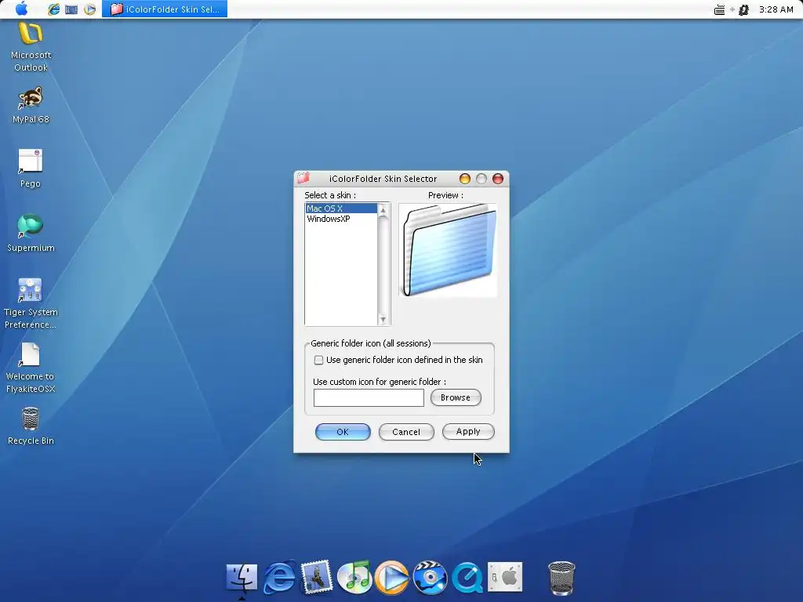
Task: Click the skin list scroll down arrow
Action: [383, 320]
